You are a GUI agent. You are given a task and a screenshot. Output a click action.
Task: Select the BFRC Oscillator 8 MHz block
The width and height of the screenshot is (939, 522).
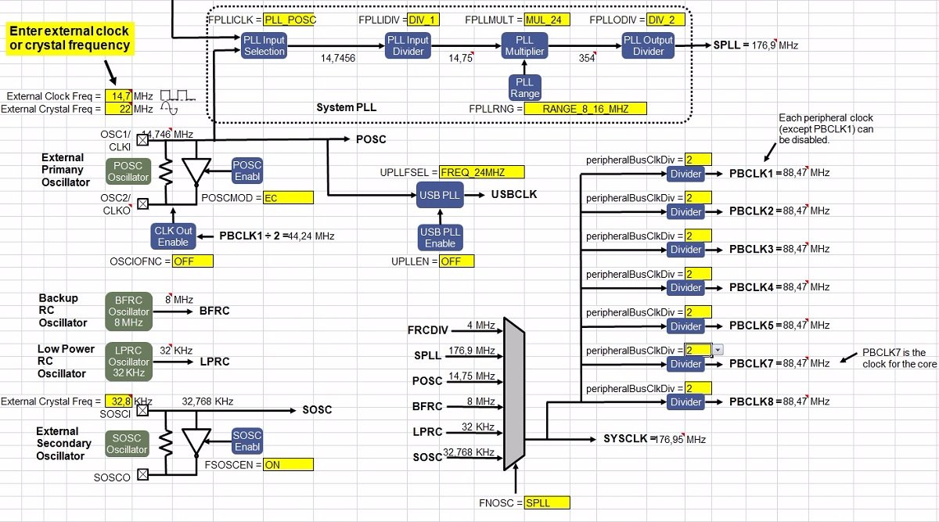tap(128, 311)
